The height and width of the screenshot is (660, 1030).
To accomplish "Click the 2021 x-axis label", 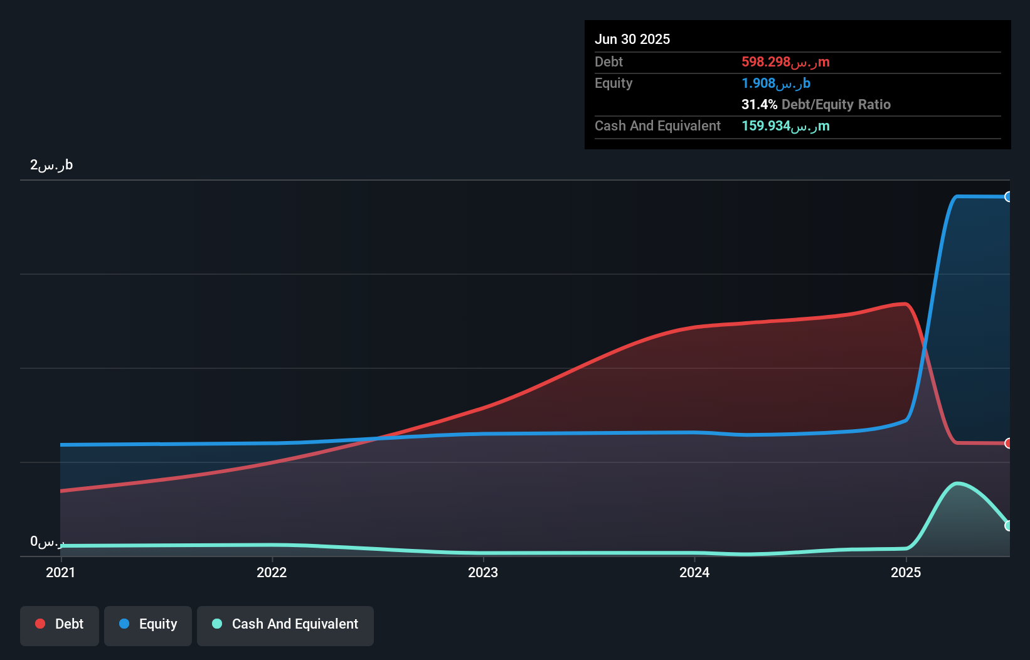I will 61,572.
